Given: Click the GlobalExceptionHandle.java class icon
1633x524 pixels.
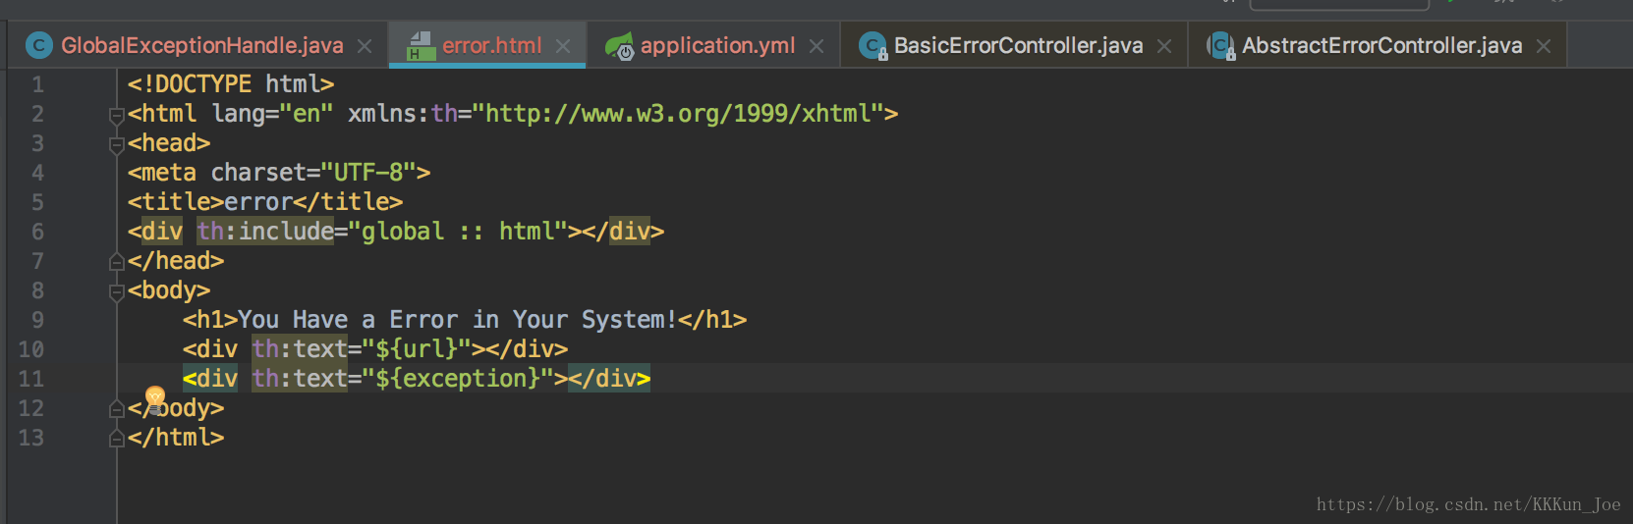Looking at the screenshot, I should [x=38, y=45].
